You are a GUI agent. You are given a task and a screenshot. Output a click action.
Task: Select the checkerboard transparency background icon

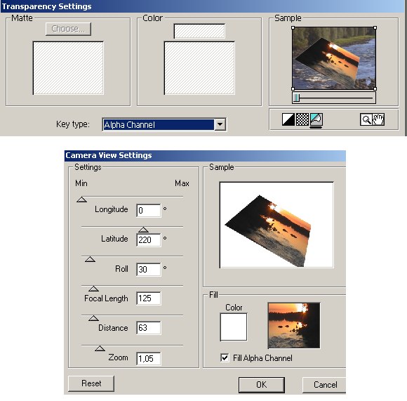pos(302,119)
